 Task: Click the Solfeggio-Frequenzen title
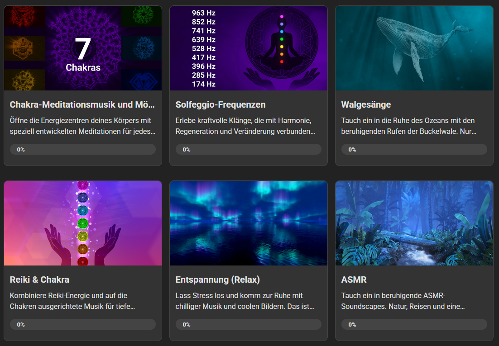[221, 104]
